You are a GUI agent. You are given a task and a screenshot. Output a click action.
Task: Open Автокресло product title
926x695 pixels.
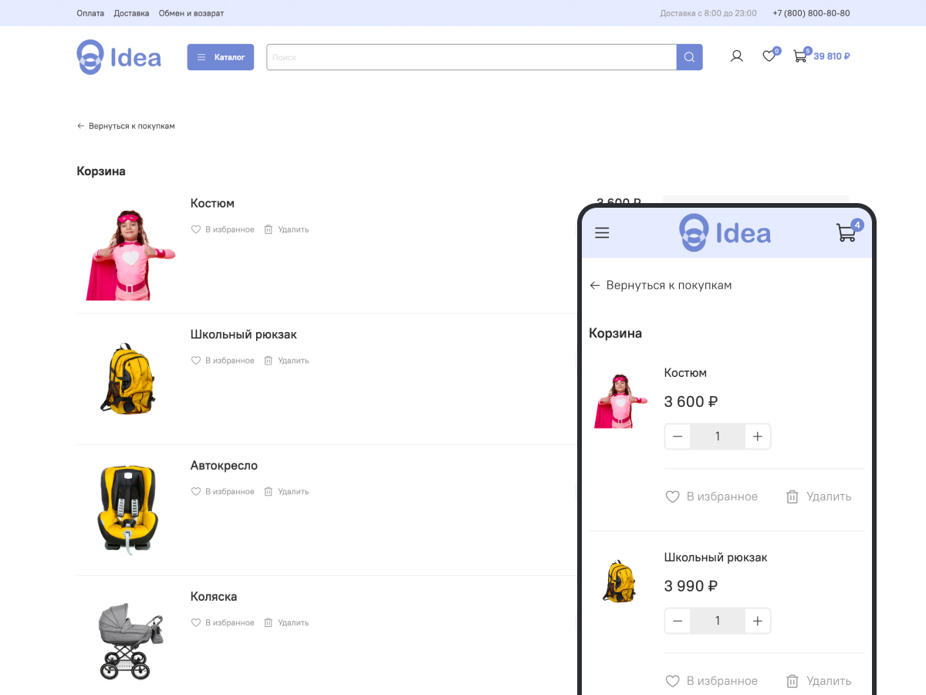pyautogui.click(x=224, y=466)
